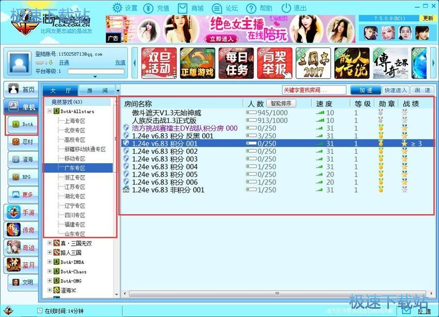Screen dimensions: 439x317
Task: Switch to the 大厅 lobby tab
Action: click(x=60, y=91)
